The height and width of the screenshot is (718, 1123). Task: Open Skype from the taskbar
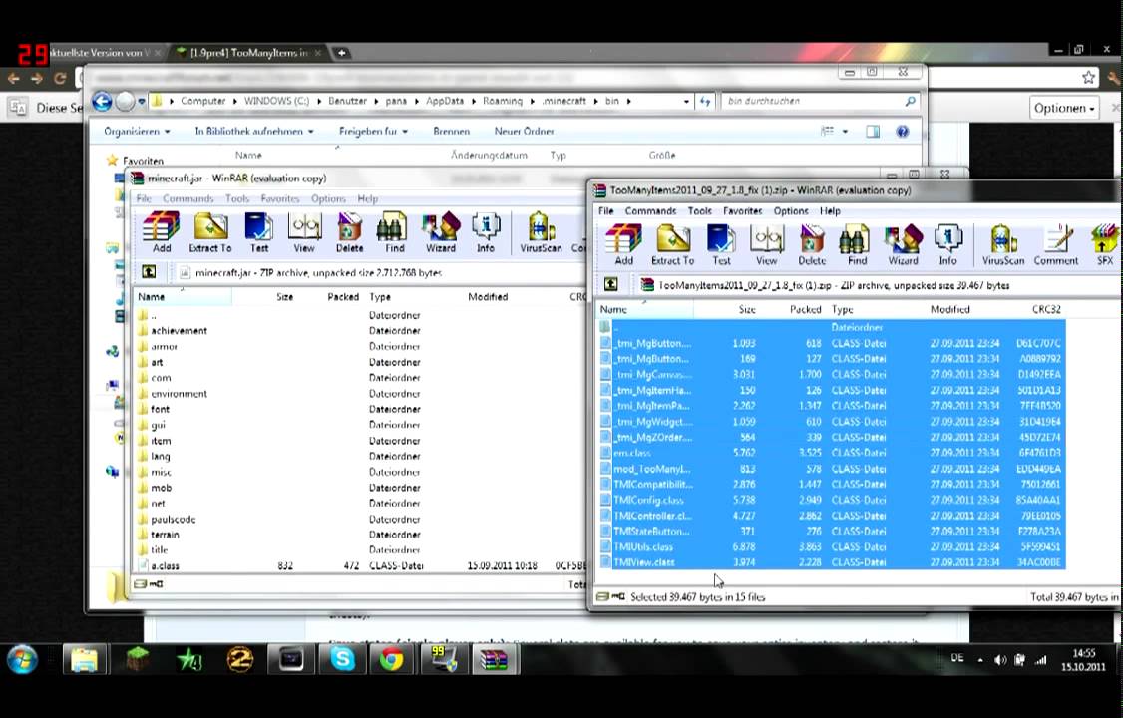[342, 659]
